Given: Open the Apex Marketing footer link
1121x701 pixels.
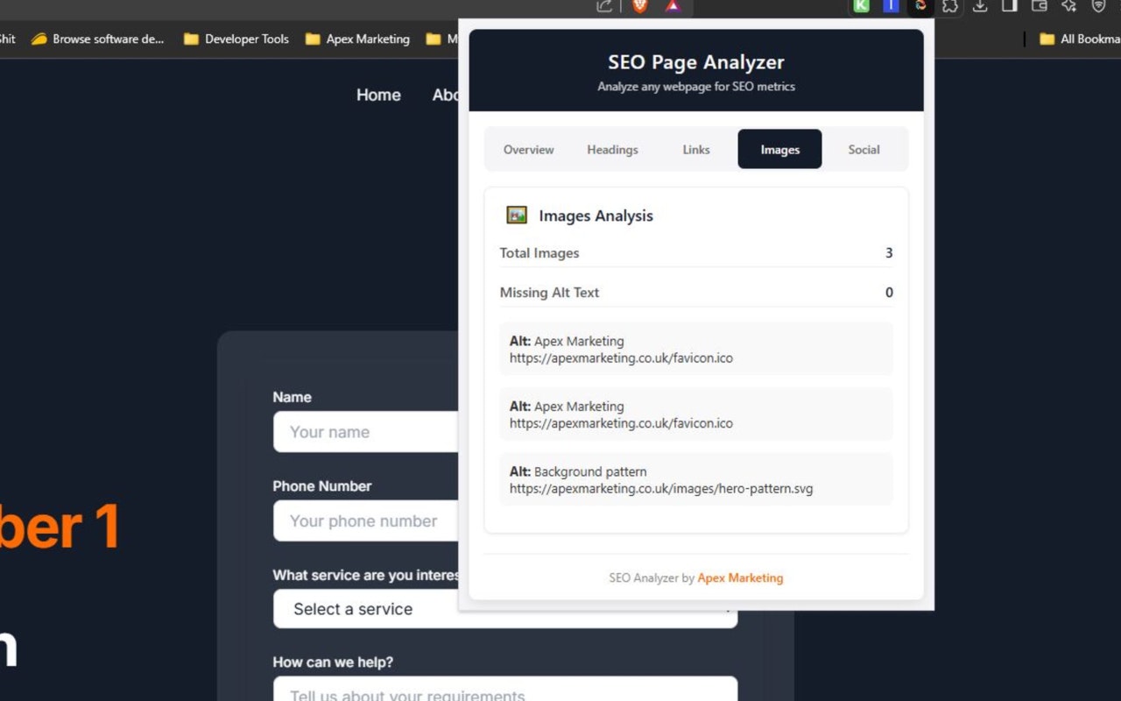Looking at the screenshot, I should [740, 578].
